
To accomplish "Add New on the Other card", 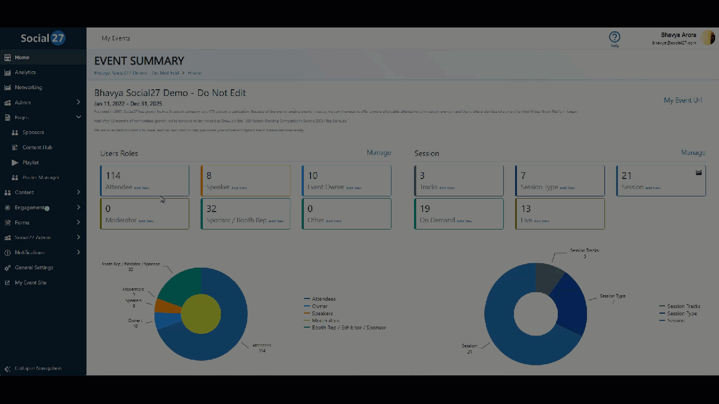I will (334, 221).
